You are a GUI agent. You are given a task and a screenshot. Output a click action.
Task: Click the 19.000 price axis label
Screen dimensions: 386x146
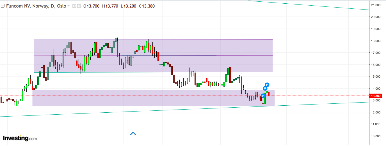point(376,29)
